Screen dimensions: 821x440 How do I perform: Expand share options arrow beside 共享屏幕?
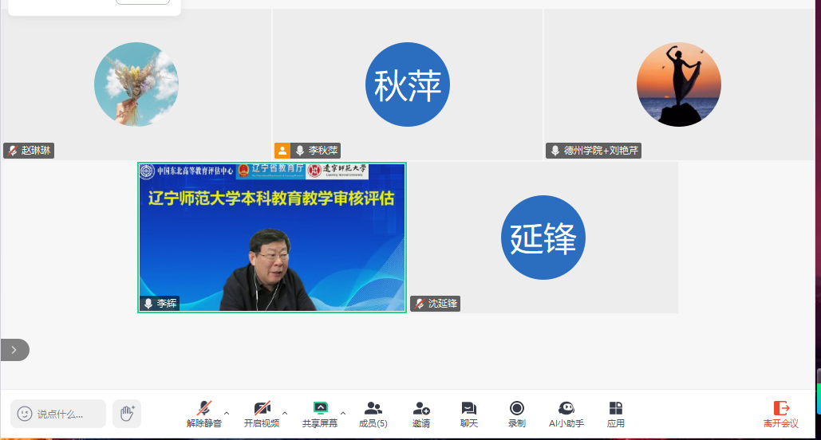click(x=343, y=413)
